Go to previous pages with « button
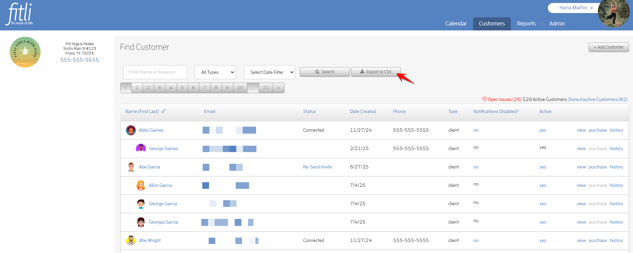This screenshot has width=633, height=253. tap(126, 88)
